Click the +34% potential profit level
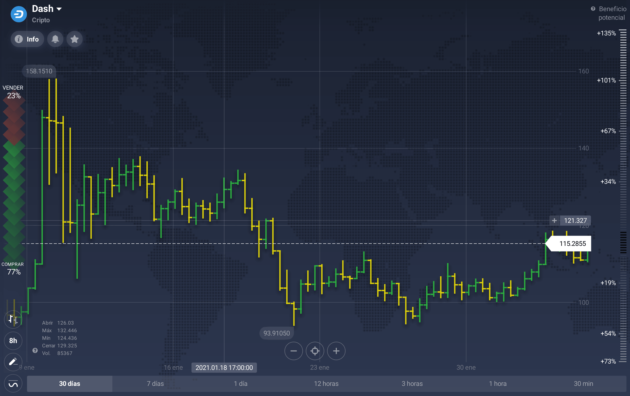 [x=608, y=182]
